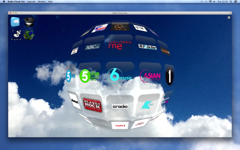Click the Time Machine menu bar icon
The width and height of the screenshot is (240, 150).
click(x=202, y=2)
